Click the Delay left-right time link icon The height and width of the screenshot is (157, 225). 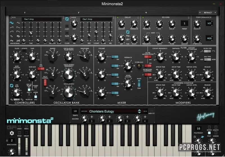click(128, 39)
